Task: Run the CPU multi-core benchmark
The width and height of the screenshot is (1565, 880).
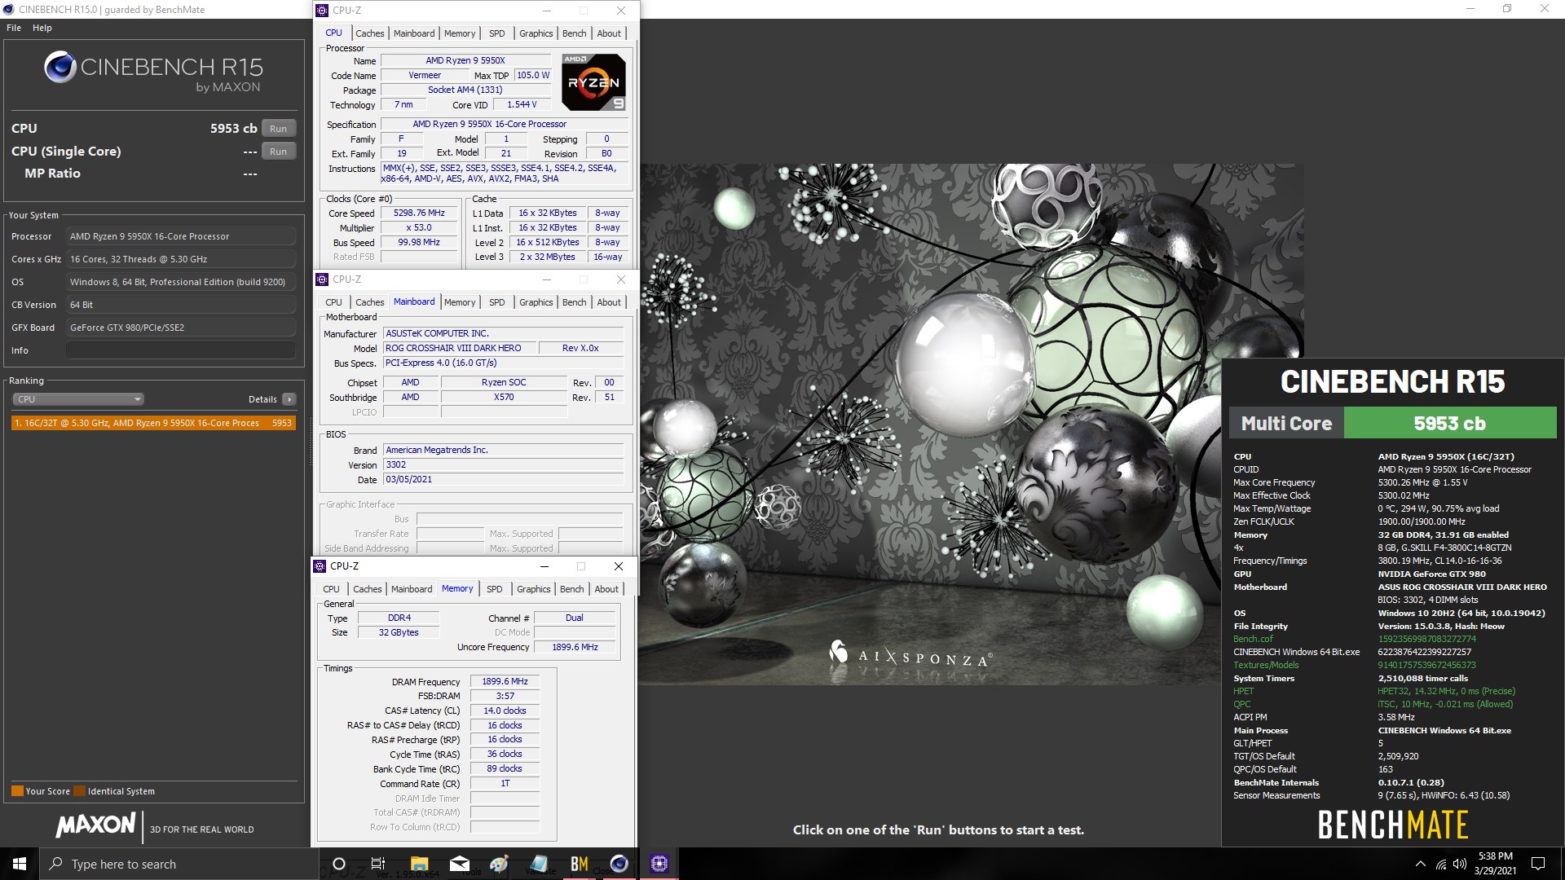Action: [x=278, y=129]
